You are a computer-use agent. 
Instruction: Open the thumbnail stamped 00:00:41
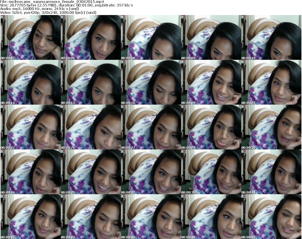(271, 172)
